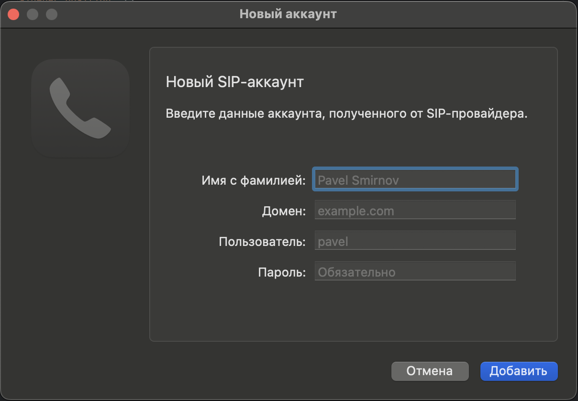Click the empty title bar right of the title
This screenshot has width=578, height=401.
click(x=455, y=14)
